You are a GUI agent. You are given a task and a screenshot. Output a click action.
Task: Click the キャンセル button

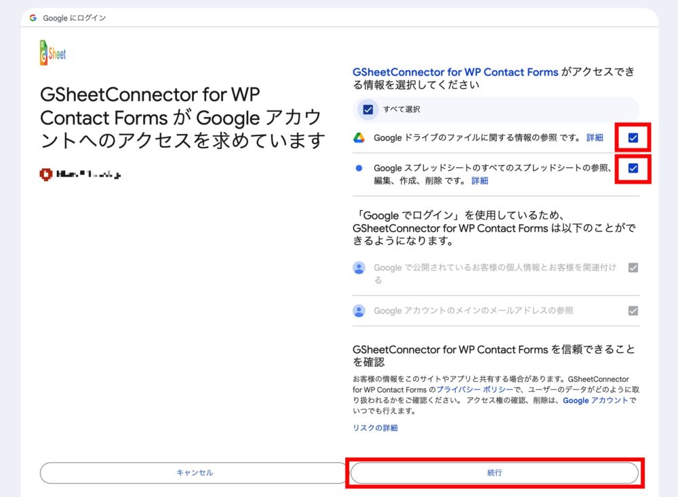(194, 473)
